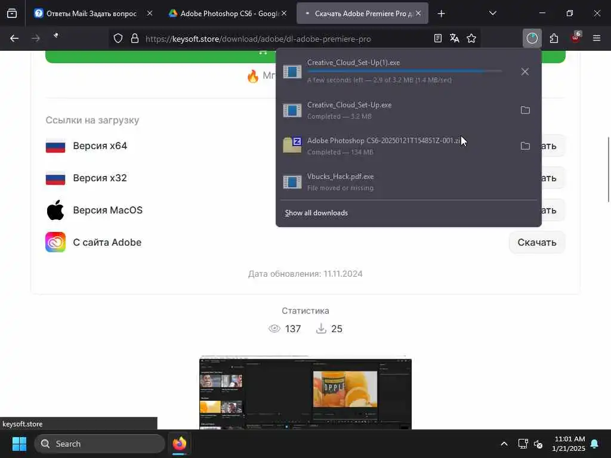Go back to previous page
Viewport: 611px width, 458px height.
pos(14,38)
